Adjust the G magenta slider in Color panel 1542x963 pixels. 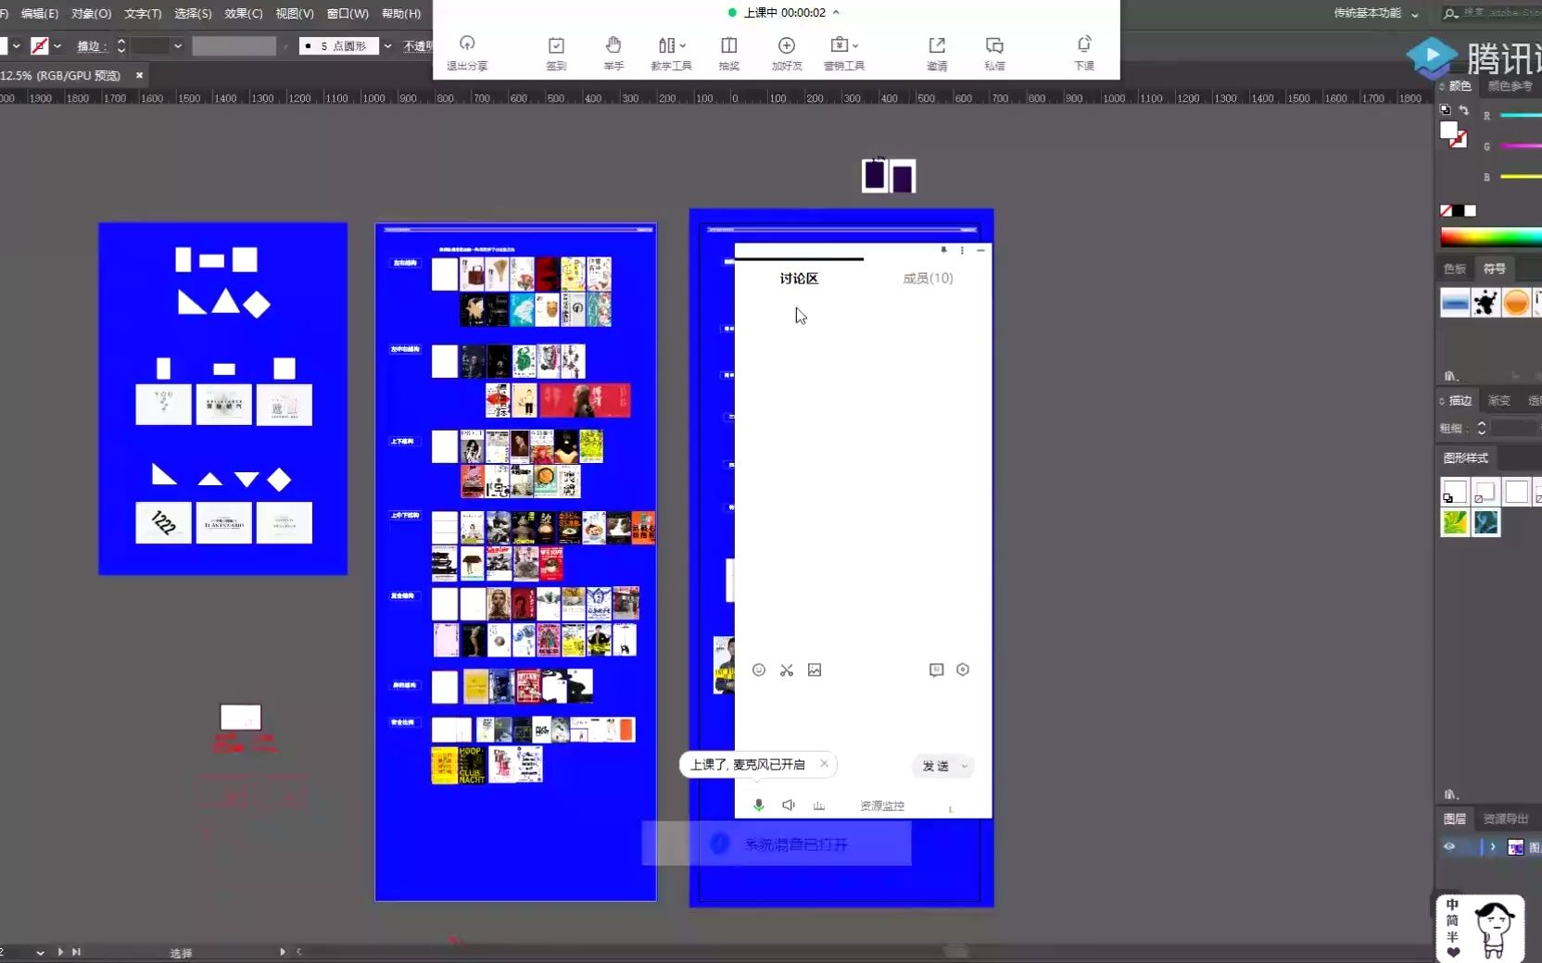tap(1521, 145)
